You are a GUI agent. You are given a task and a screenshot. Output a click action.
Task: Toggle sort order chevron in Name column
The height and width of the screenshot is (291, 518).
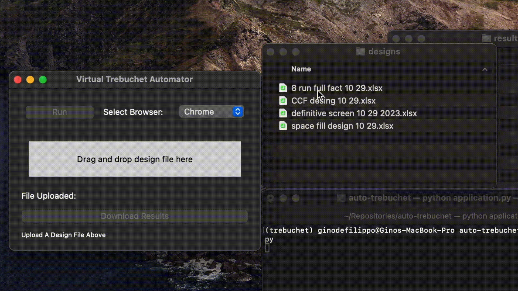click(485, 70)
